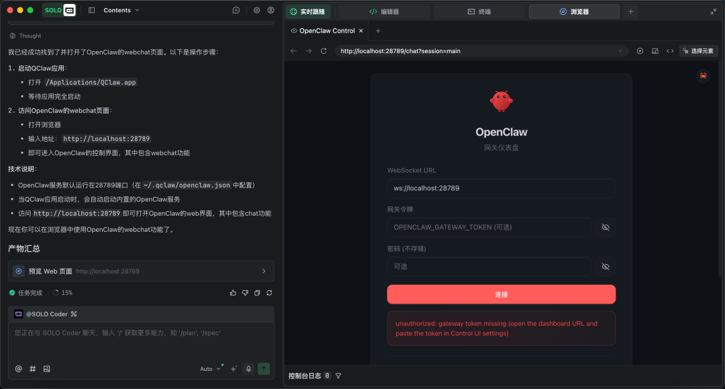Click the chat message input box

(x=141, y=342)
